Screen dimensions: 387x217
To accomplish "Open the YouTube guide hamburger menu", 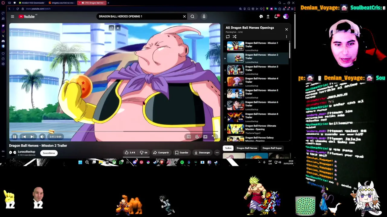I will (12, 17).
